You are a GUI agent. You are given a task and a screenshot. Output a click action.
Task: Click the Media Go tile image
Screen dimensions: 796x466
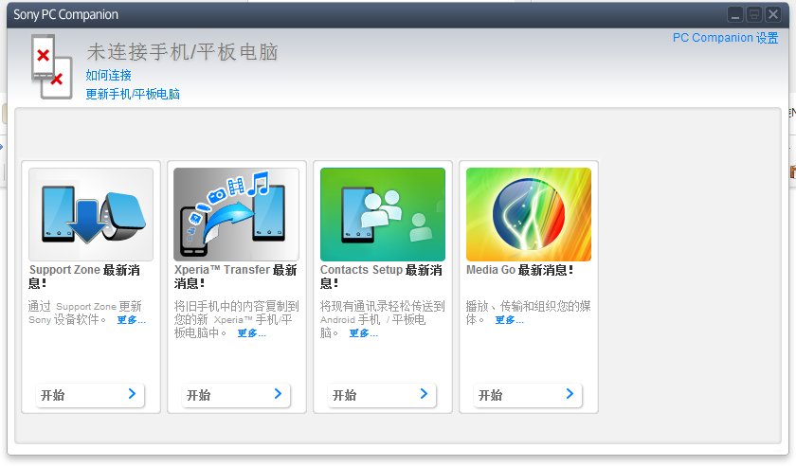pos(528,214)
